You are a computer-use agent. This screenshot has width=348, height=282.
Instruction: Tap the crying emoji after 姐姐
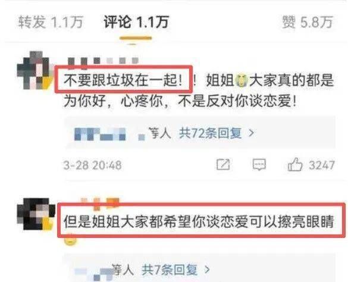click(242, 80)
